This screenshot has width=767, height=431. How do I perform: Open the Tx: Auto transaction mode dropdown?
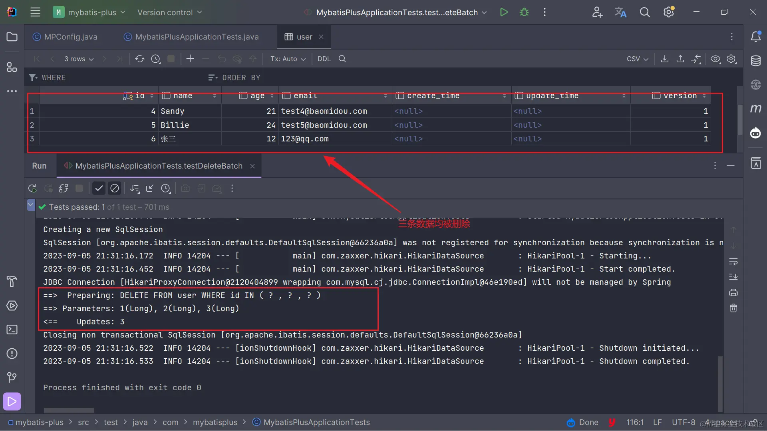coord(288,59)
